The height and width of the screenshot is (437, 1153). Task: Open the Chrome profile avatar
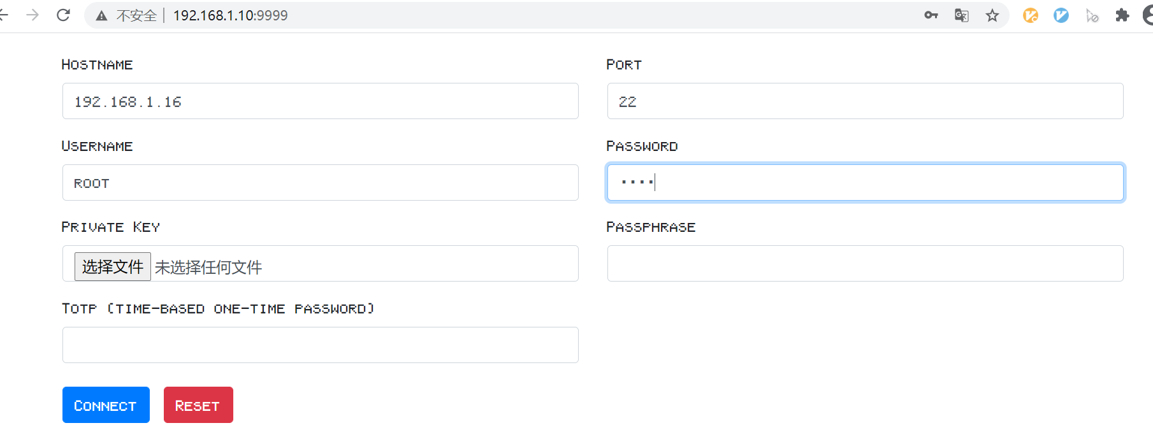(1148, 15)
